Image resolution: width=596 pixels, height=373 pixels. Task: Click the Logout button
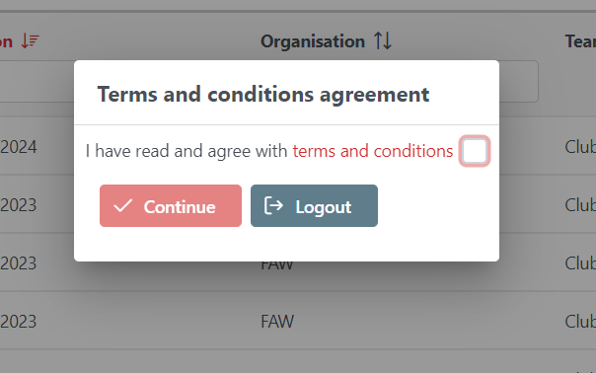coord(314,206)
